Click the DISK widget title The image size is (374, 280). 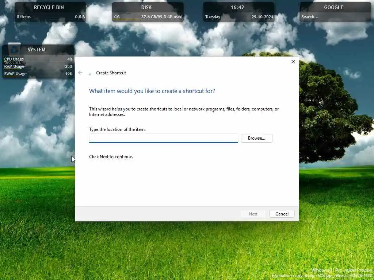tap(146, 7)
